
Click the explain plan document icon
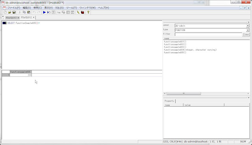click(x=54, y=12)
